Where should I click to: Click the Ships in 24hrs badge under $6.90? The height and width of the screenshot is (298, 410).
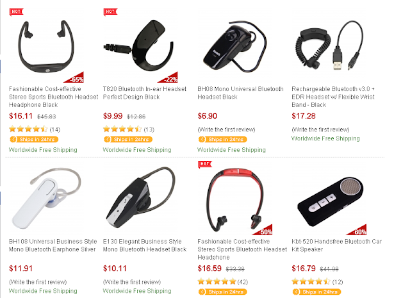pyautogui.click(x=223, y=140)
